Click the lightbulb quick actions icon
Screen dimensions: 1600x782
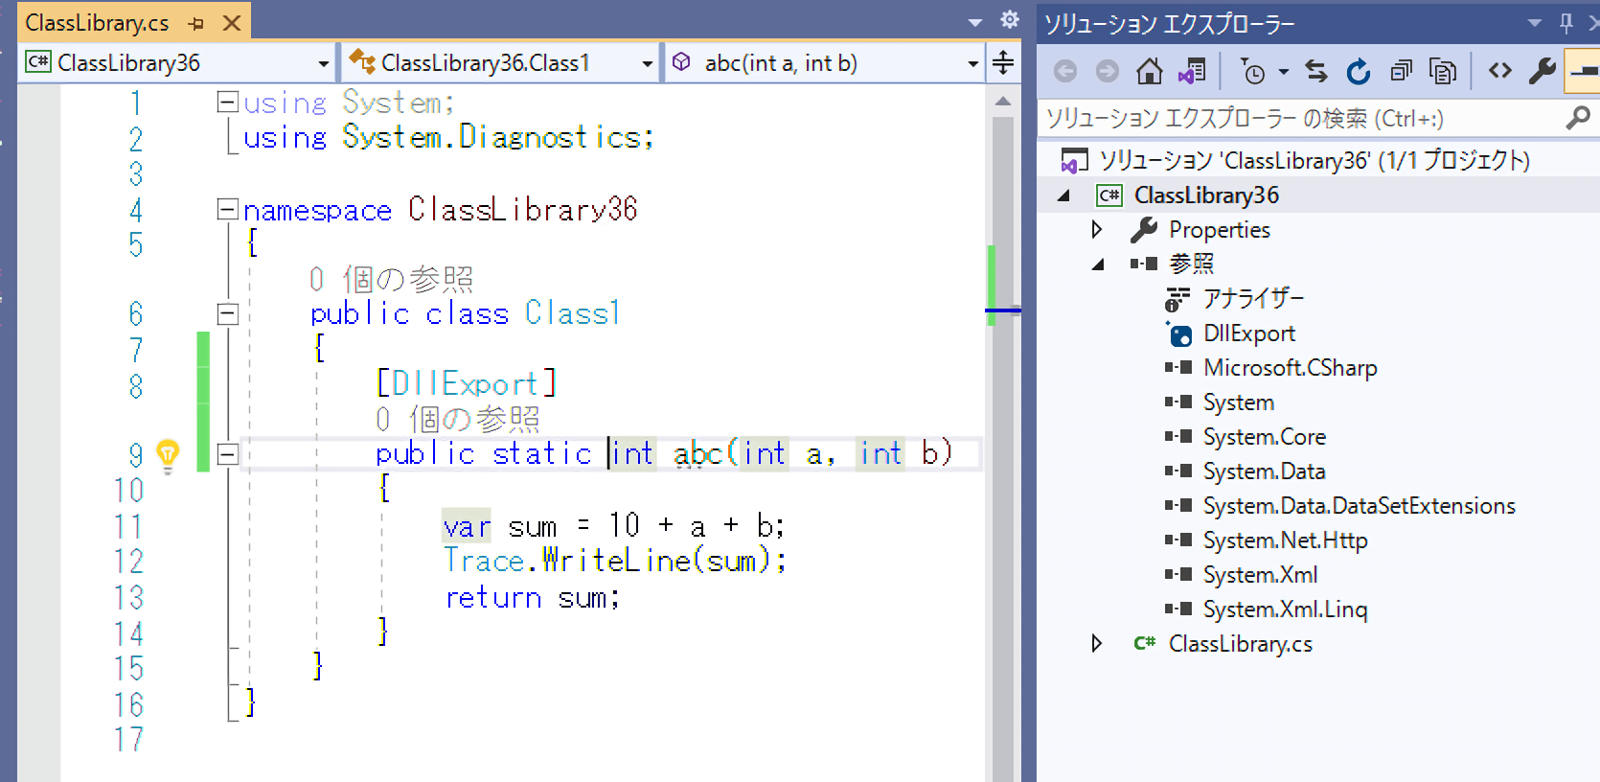click(168, 453)
